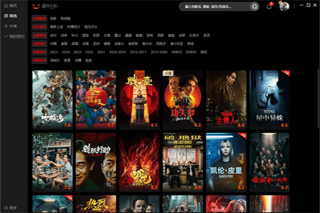Open the 更多 more menu at sidebar bottom

click(x=11, y=208)
